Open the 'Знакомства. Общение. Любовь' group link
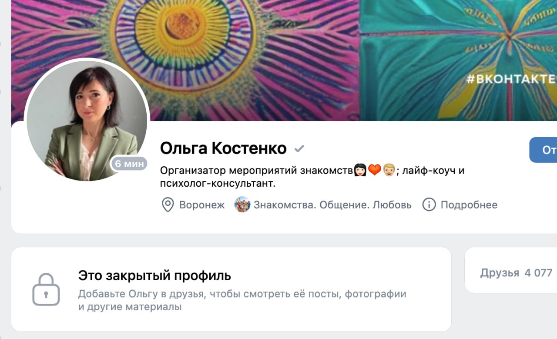Image resolution: width=557 pixels, height=339 pixels. tap(332, 205)
